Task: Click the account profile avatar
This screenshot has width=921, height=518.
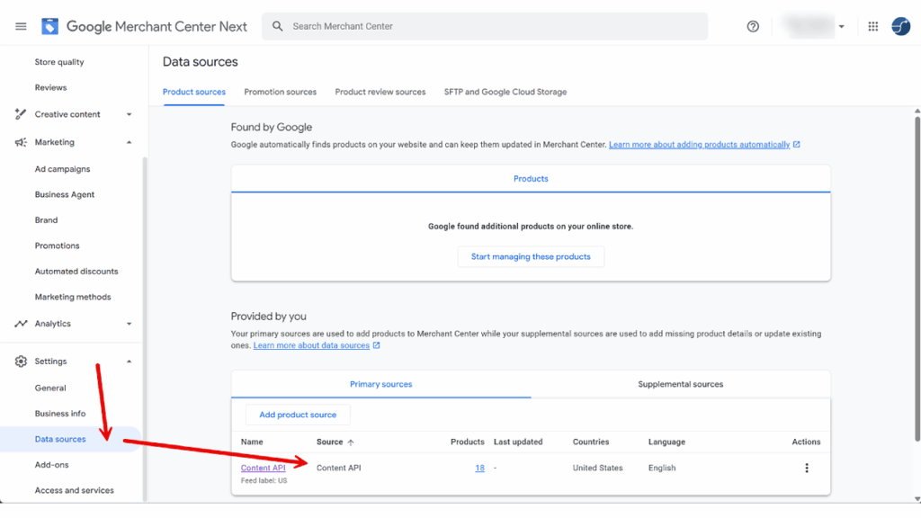Action: pos(899,27)
